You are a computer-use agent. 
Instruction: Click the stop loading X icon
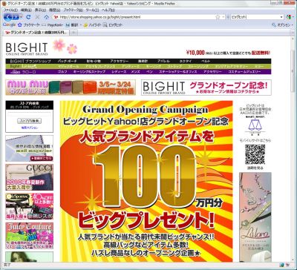click(37, 17)
